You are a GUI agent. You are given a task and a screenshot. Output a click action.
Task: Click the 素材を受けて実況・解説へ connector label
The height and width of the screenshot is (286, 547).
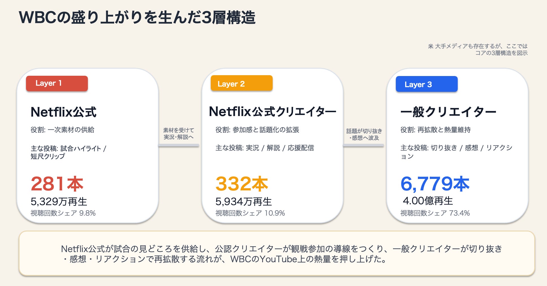(179, 134)
